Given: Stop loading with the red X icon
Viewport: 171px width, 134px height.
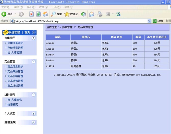Looking at the screenshot, I should 31,14.
